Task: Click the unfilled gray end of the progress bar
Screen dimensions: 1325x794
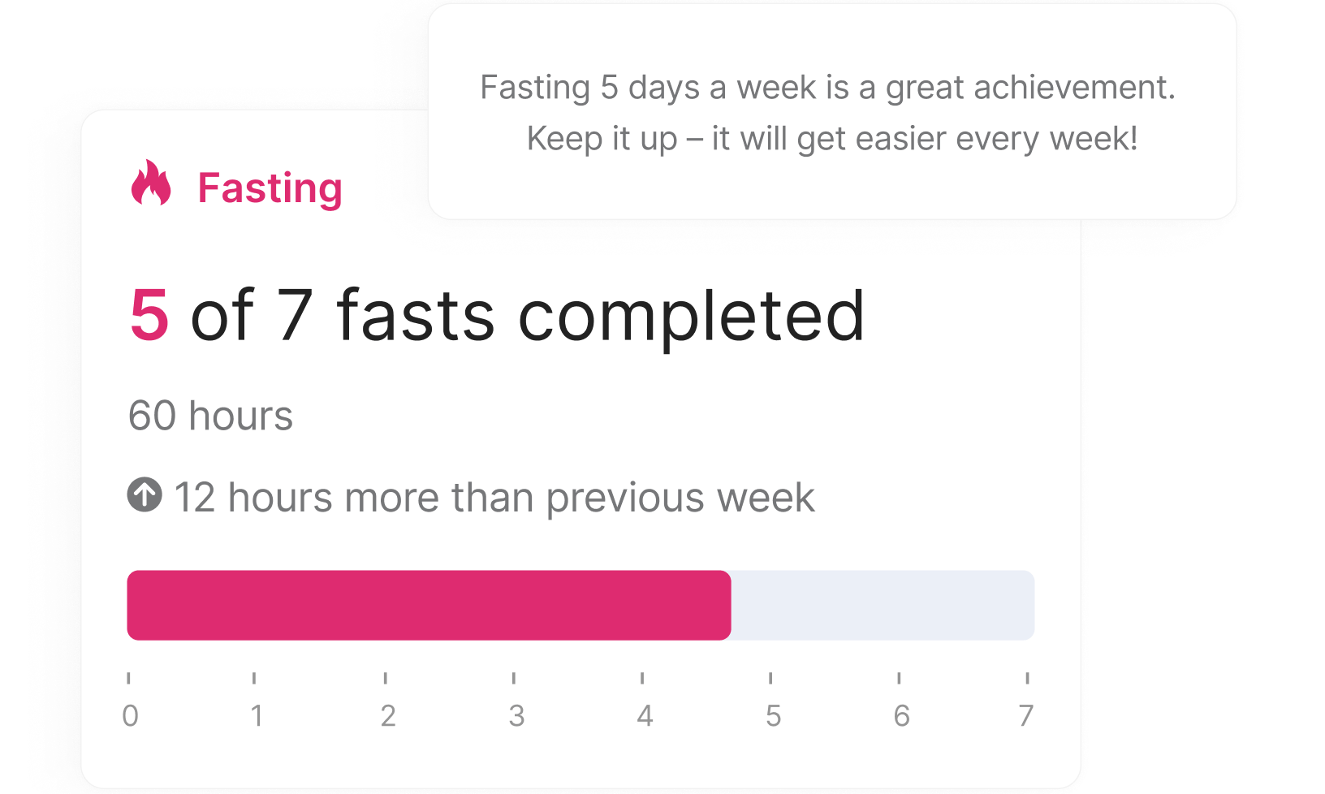Action: coord(883,606)
